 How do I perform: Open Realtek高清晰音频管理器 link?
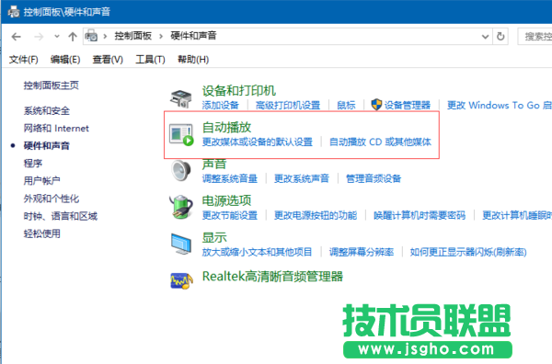point(272,277)
